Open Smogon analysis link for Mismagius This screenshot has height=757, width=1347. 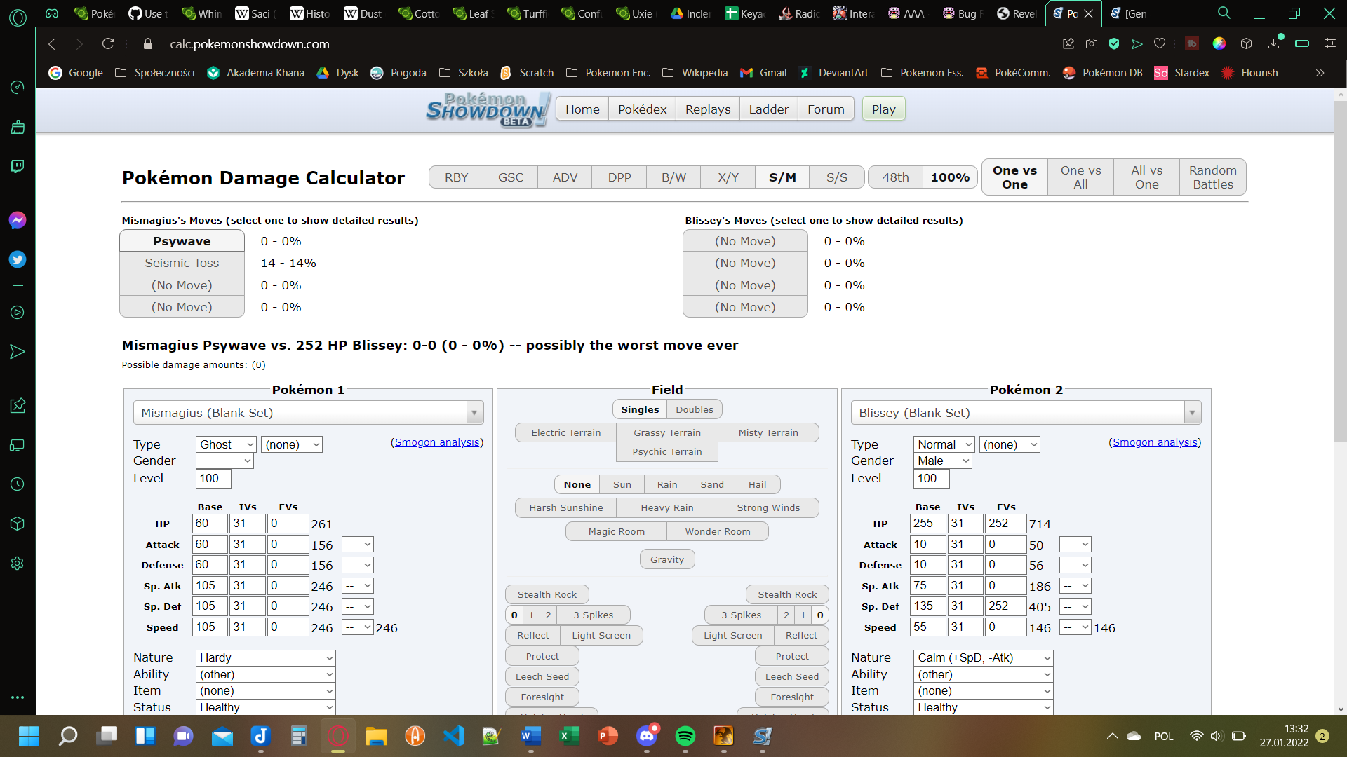437,442
